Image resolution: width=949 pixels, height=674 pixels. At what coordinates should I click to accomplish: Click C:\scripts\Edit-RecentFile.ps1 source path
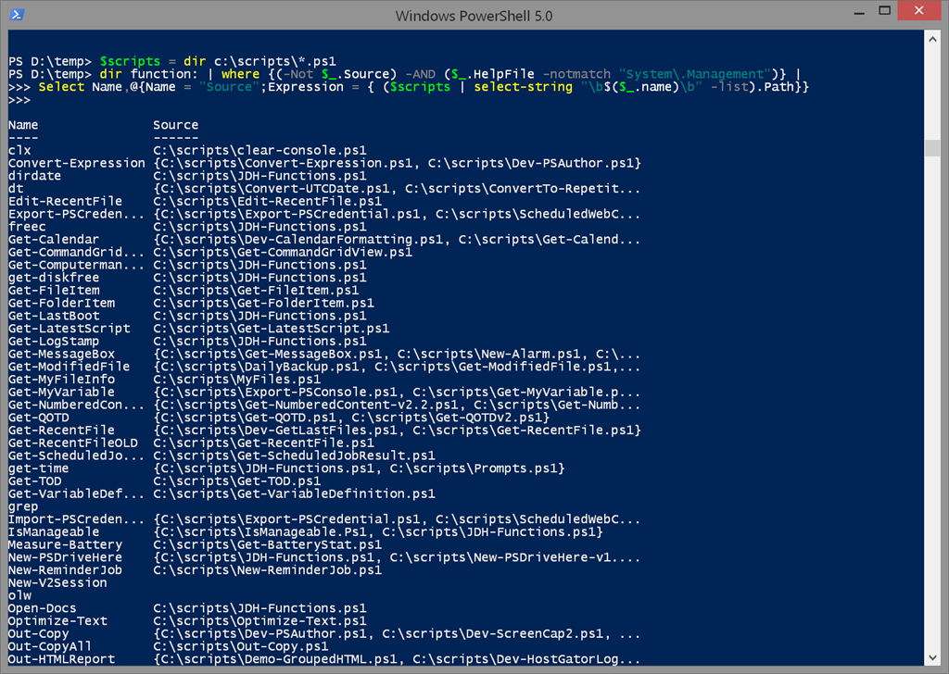(x=268, y=201)
